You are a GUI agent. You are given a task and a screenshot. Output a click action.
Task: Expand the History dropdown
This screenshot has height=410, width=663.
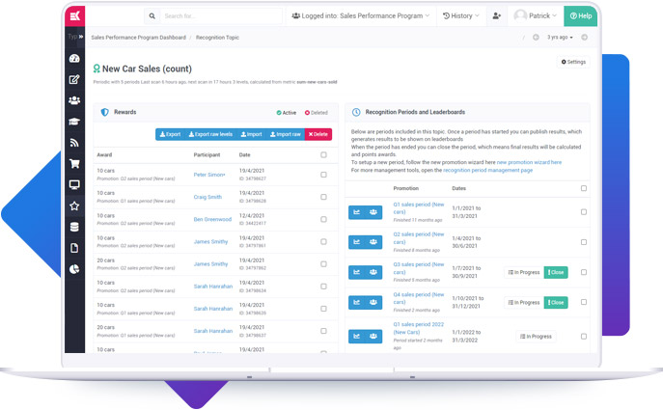pyautogui.click(x=460, y=16)
